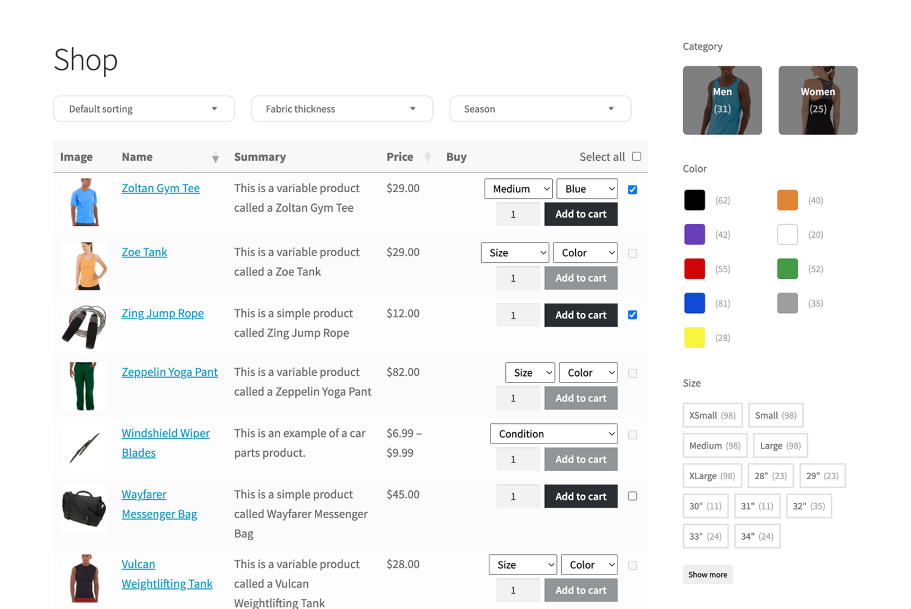
Task: Expand the Fabric thickness filter
Action: [x=342, y=109]
